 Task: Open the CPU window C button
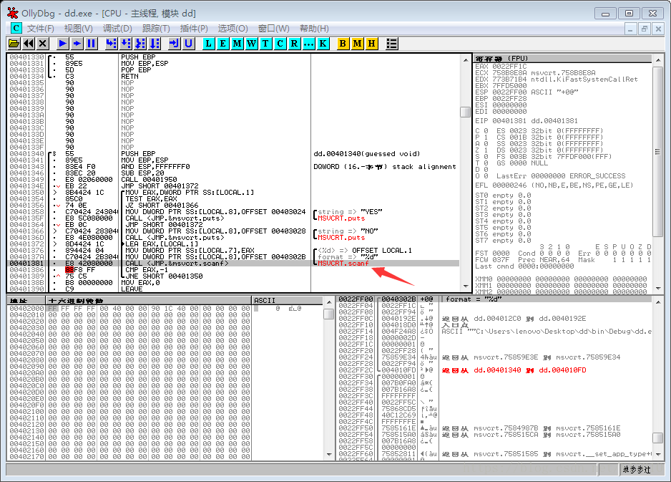[280, 43]
